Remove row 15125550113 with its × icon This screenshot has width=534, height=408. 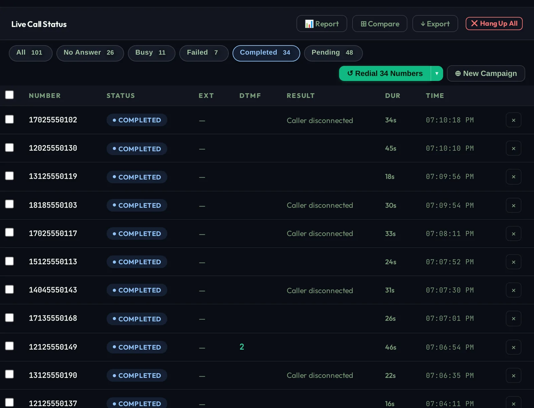513,262
